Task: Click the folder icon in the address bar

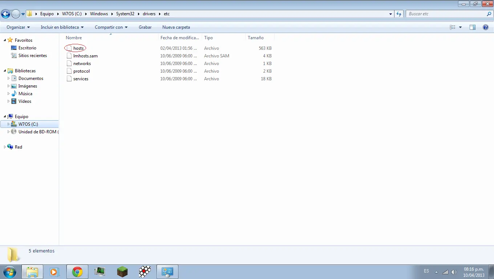Action: [30, 14]
